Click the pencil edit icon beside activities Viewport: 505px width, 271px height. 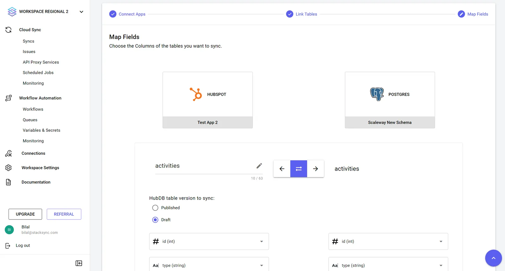click(x=259, y=166)
